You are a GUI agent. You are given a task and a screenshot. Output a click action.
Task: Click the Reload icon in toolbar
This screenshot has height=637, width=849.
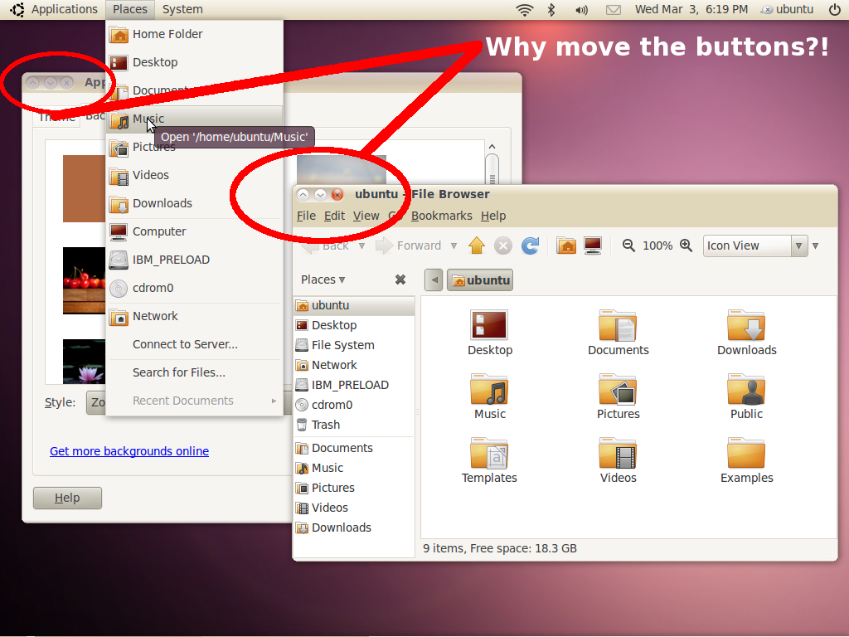pyautogui.click(x=531, y=246)
